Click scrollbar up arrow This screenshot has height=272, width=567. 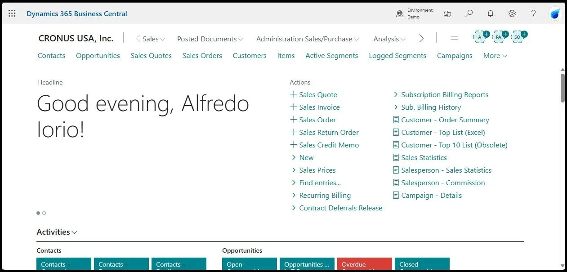pos(563,70)
